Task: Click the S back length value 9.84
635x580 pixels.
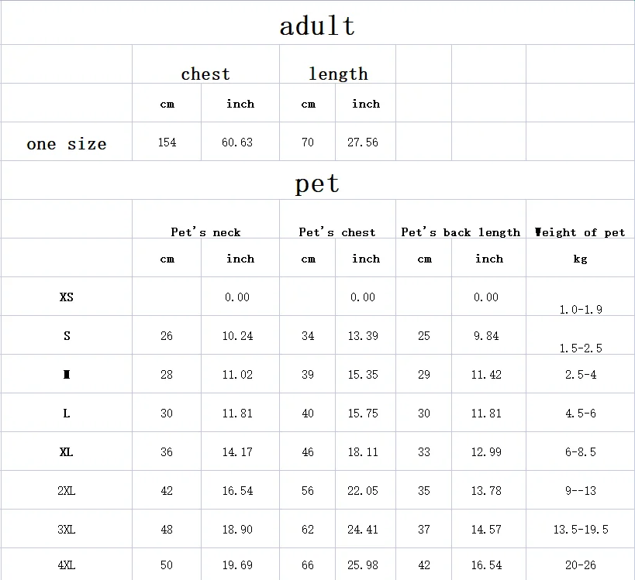Action: click(x=486, y=336)
